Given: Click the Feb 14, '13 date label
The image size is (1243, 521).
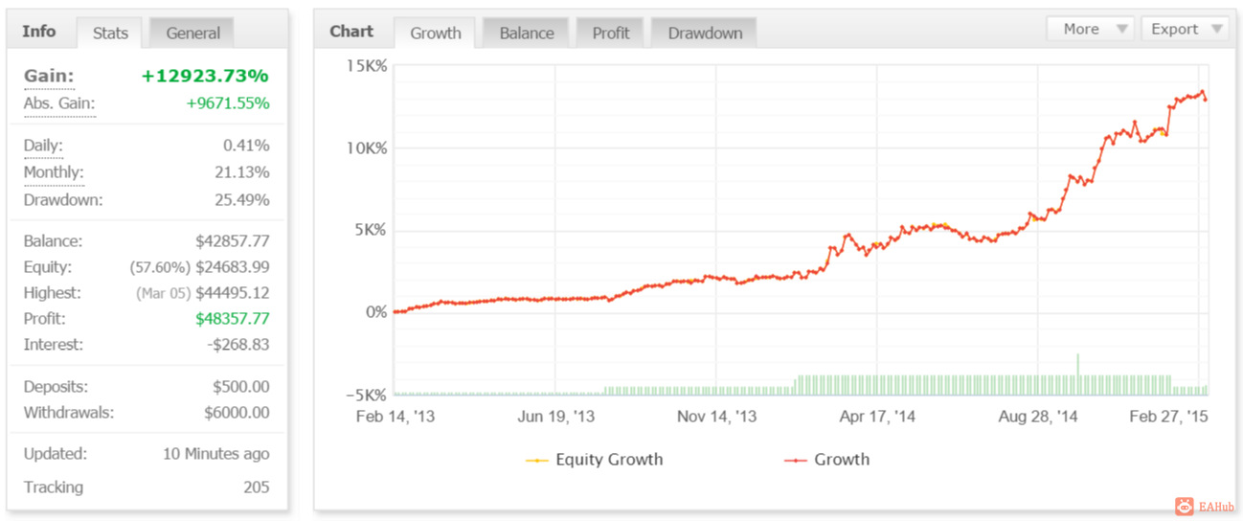Looking at the screenshot, I should 395,417.
